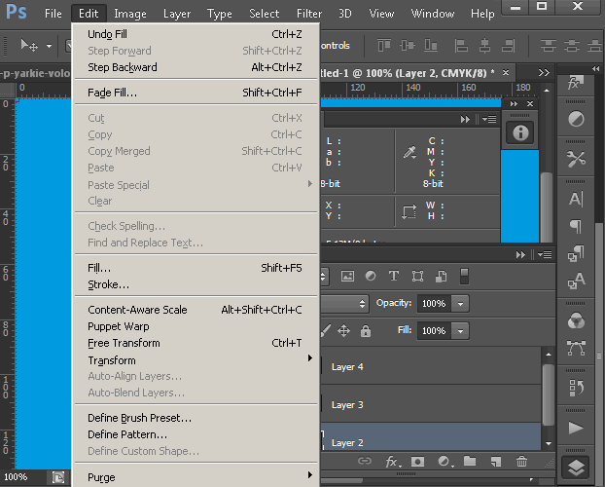This screenshot has width=605, height=487.
Task: Open the History panel icon
Action: [576, 388]
